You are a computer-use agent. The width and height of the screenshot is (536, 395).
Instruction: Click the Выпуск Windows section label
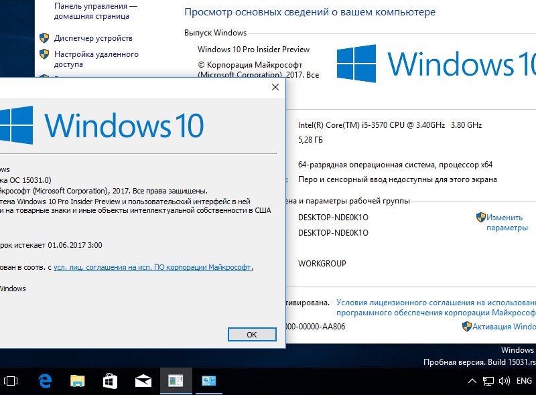[x=215, y=33]
